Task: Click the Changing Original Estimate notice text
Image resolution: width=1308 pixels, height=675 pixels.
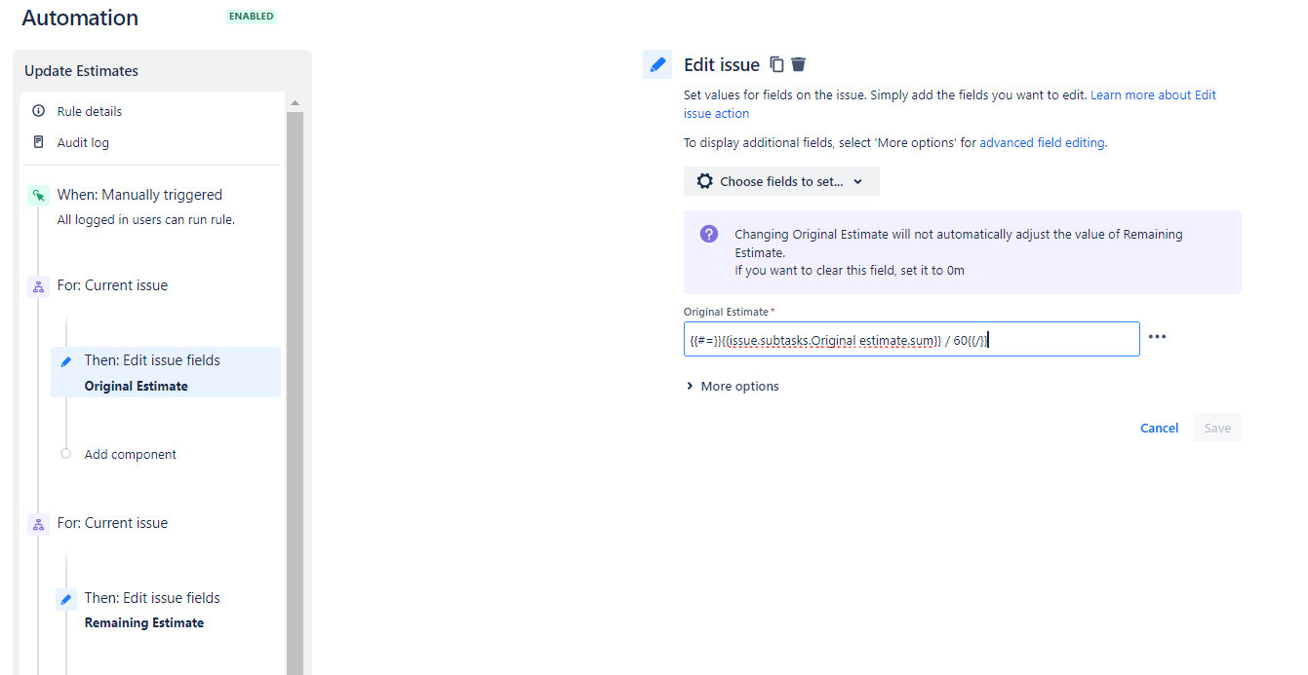Action: [959, 252]
